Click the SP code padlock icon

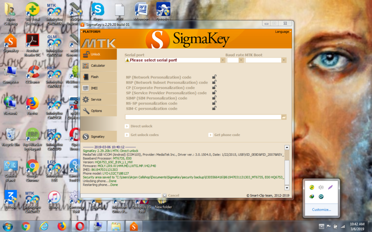pyautogui.click(x=214, y=92)
